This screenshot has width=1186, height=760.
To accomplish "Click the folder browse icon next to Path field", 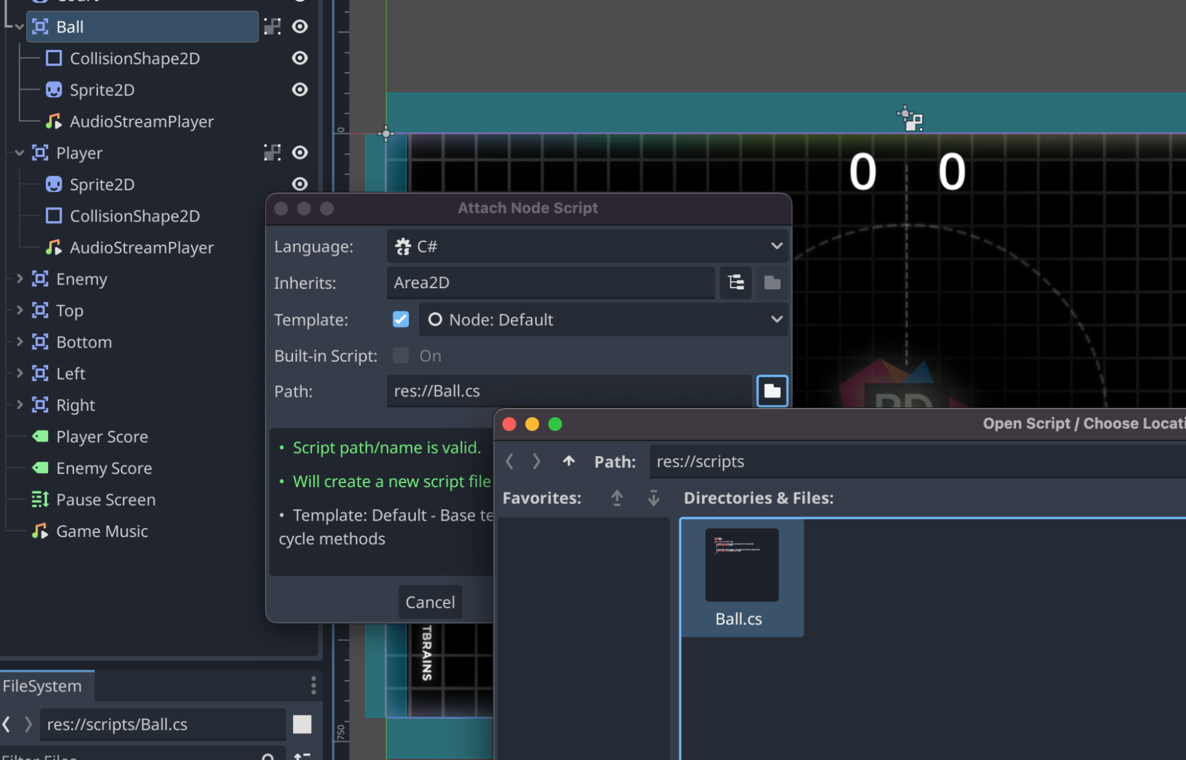I will pyautogui.click(x=772, y=391).
